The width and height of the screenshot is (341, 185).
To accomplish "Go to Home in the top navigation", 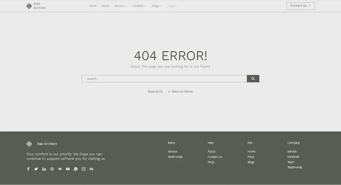I will tap(93, 6).
